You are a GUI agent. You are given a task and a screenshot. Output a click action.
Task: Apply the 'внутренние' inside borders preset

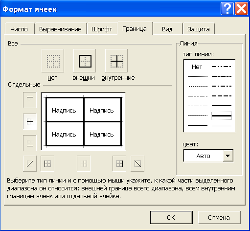(x=116, y=61)
